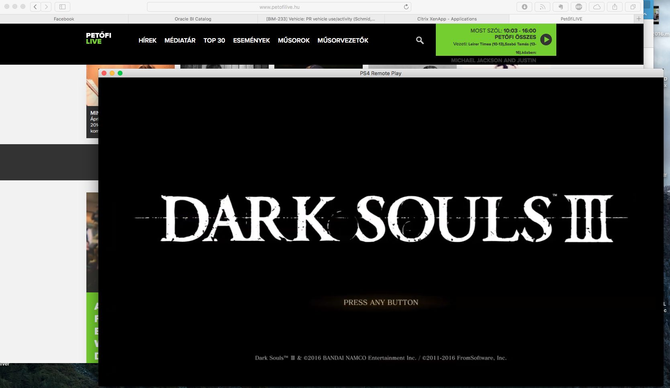This screenshot has width=670, height=388.
Task: Open the Evernote elephant extension icon
Action: click(560, 7)
